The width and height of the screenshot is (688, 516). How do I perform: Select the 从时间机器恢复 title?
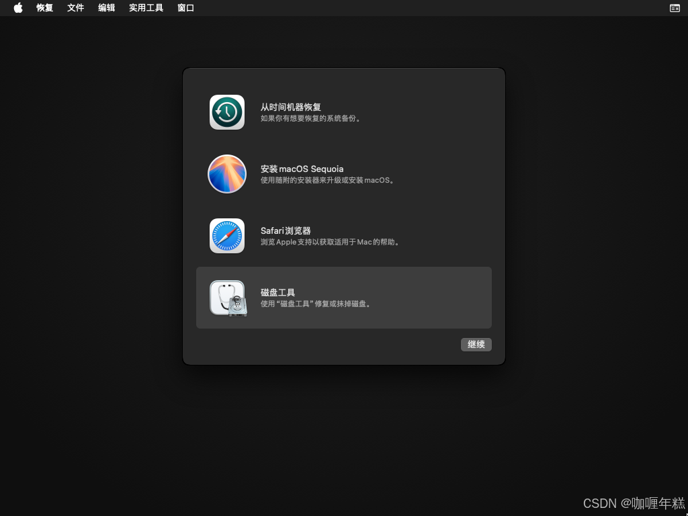coord(291,107)
